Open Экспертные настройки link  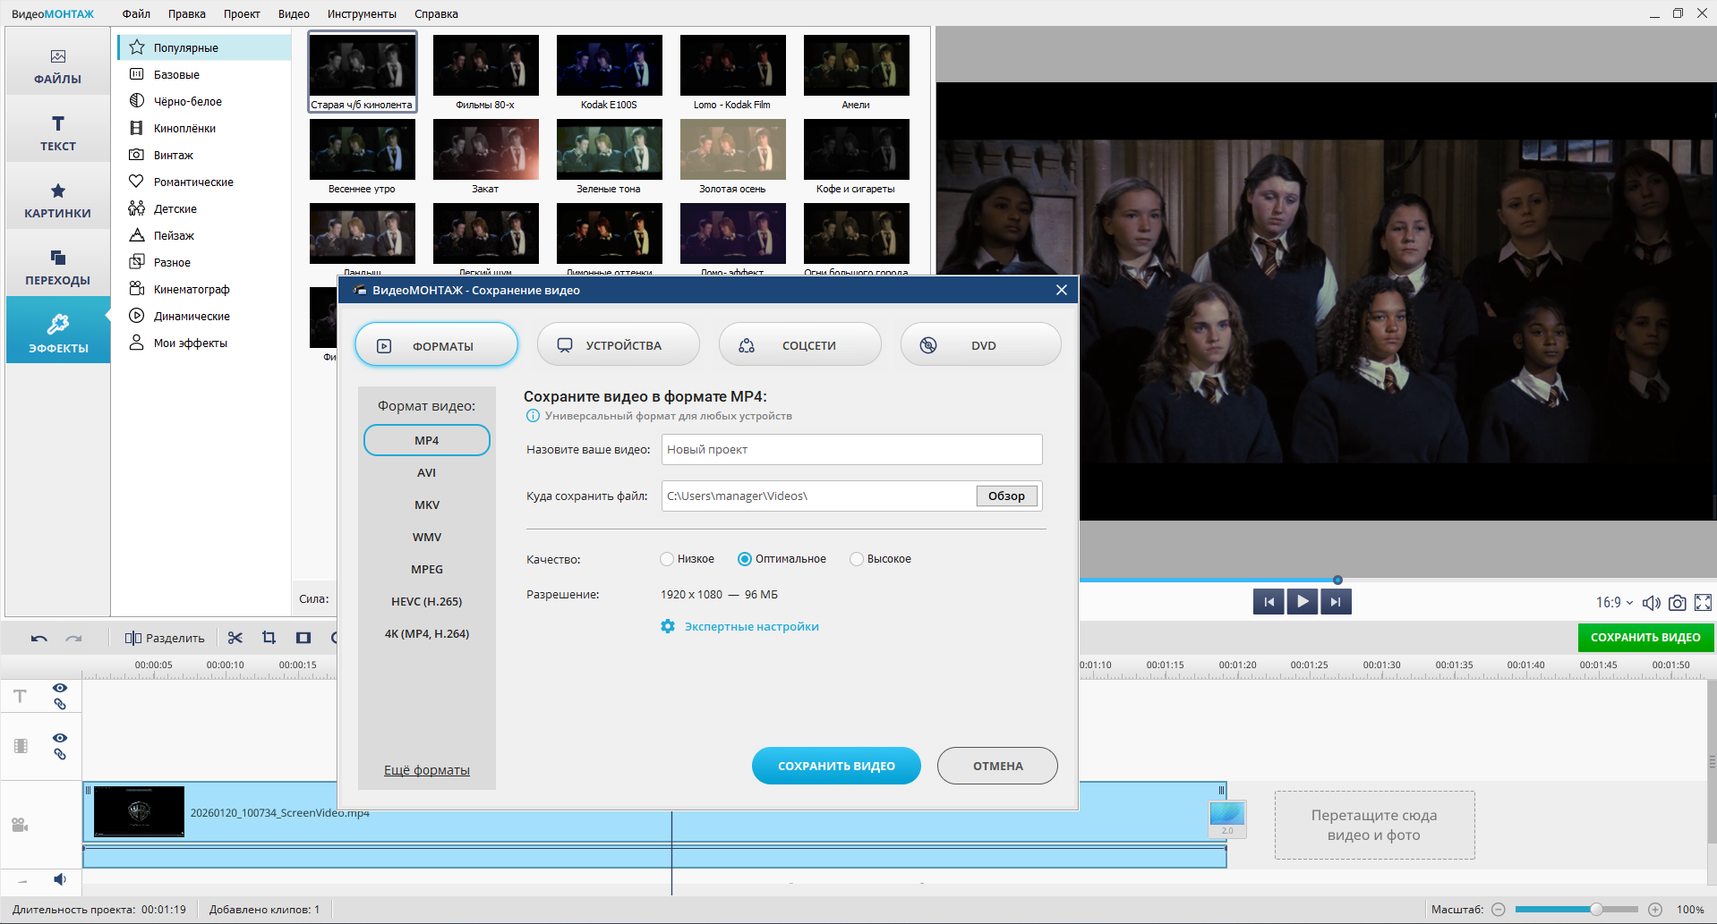752,627
